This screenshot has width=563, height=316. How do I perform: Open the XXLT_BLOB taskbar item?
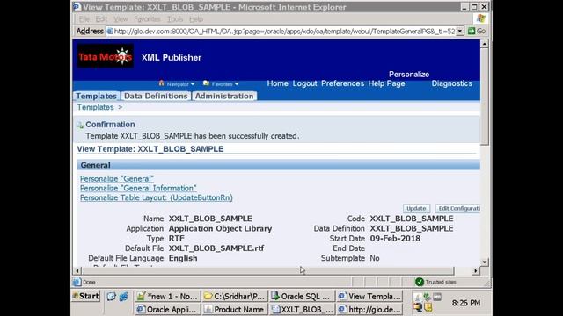[x=302, y=309]
